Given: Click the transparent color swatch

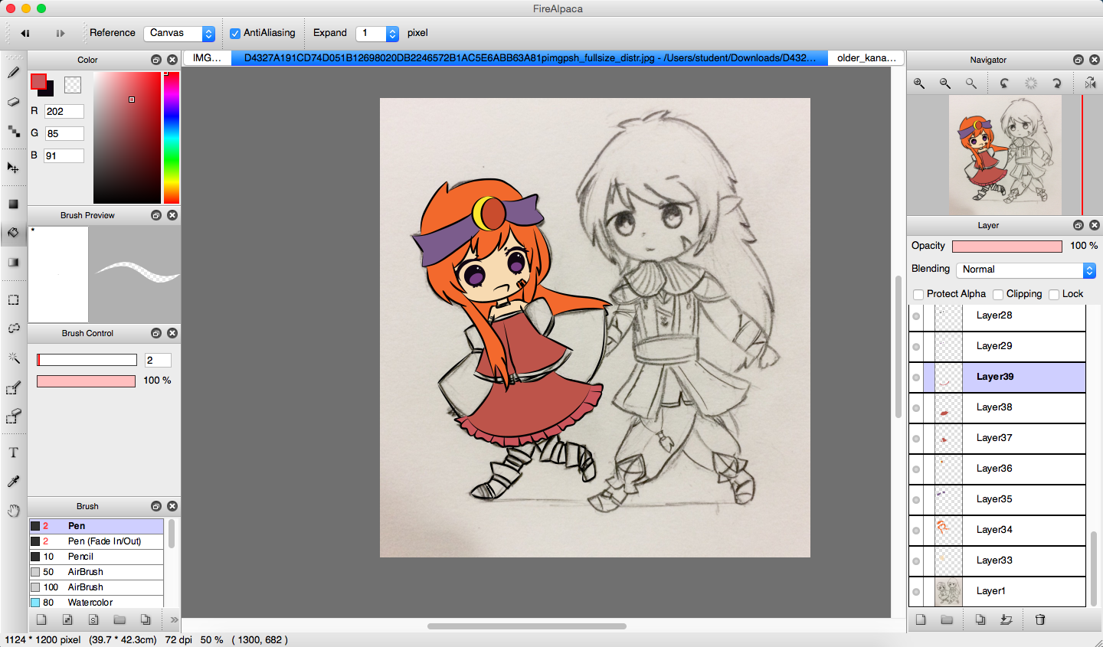Looking at the screenshot, I should point(73,85).
